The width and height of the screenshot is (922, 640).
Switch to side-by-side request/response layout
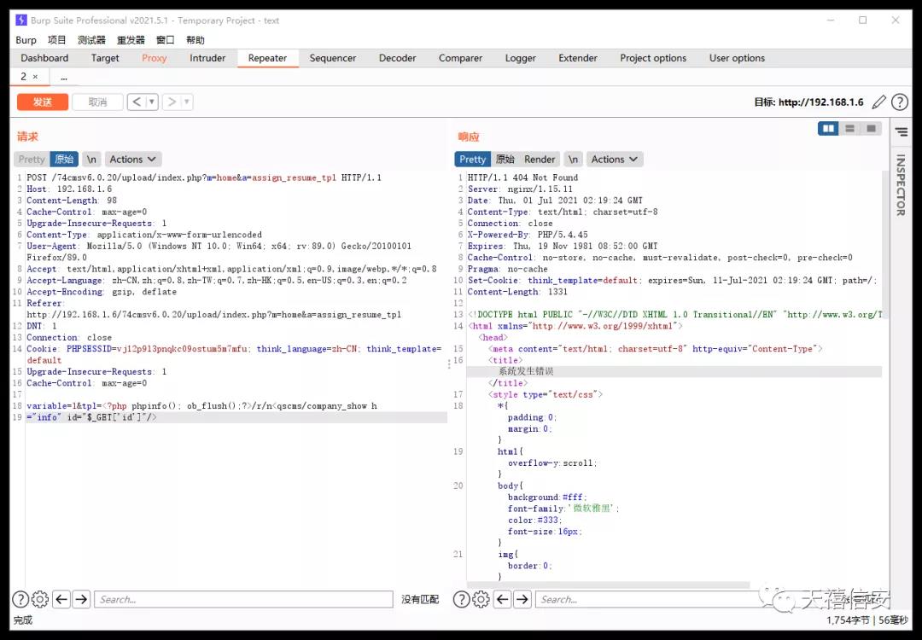828,128
